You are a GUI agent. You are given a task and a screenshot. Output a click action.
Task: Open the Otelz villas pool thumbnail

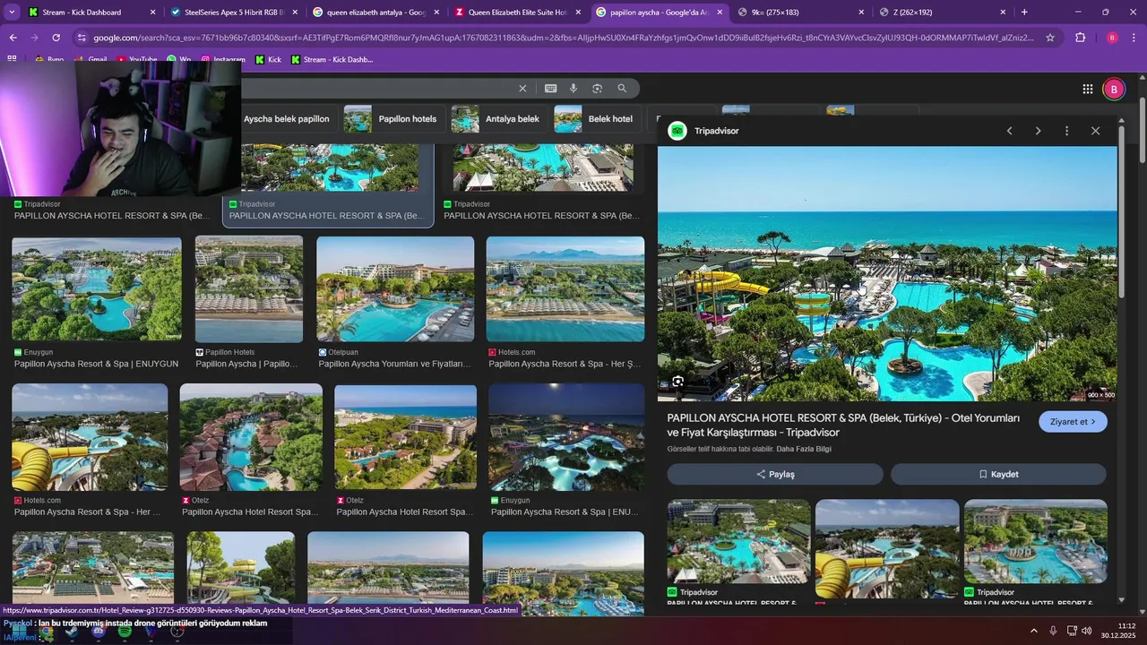click(251, 437)
